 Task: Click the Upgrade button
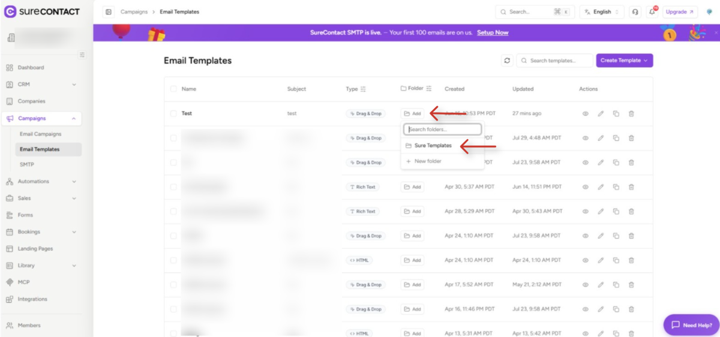click(x=680, y=12)
